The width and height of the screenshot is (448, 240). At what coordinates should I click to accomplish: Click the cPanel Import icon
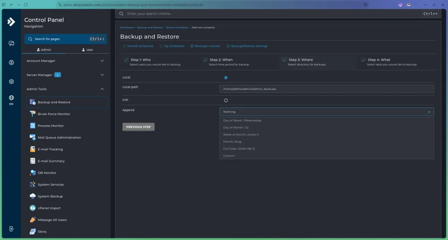point(32,208)
